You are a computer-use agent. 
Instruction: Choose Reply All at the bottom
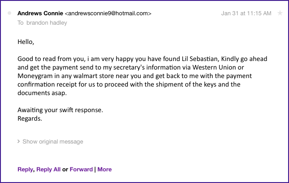[48, 169]
